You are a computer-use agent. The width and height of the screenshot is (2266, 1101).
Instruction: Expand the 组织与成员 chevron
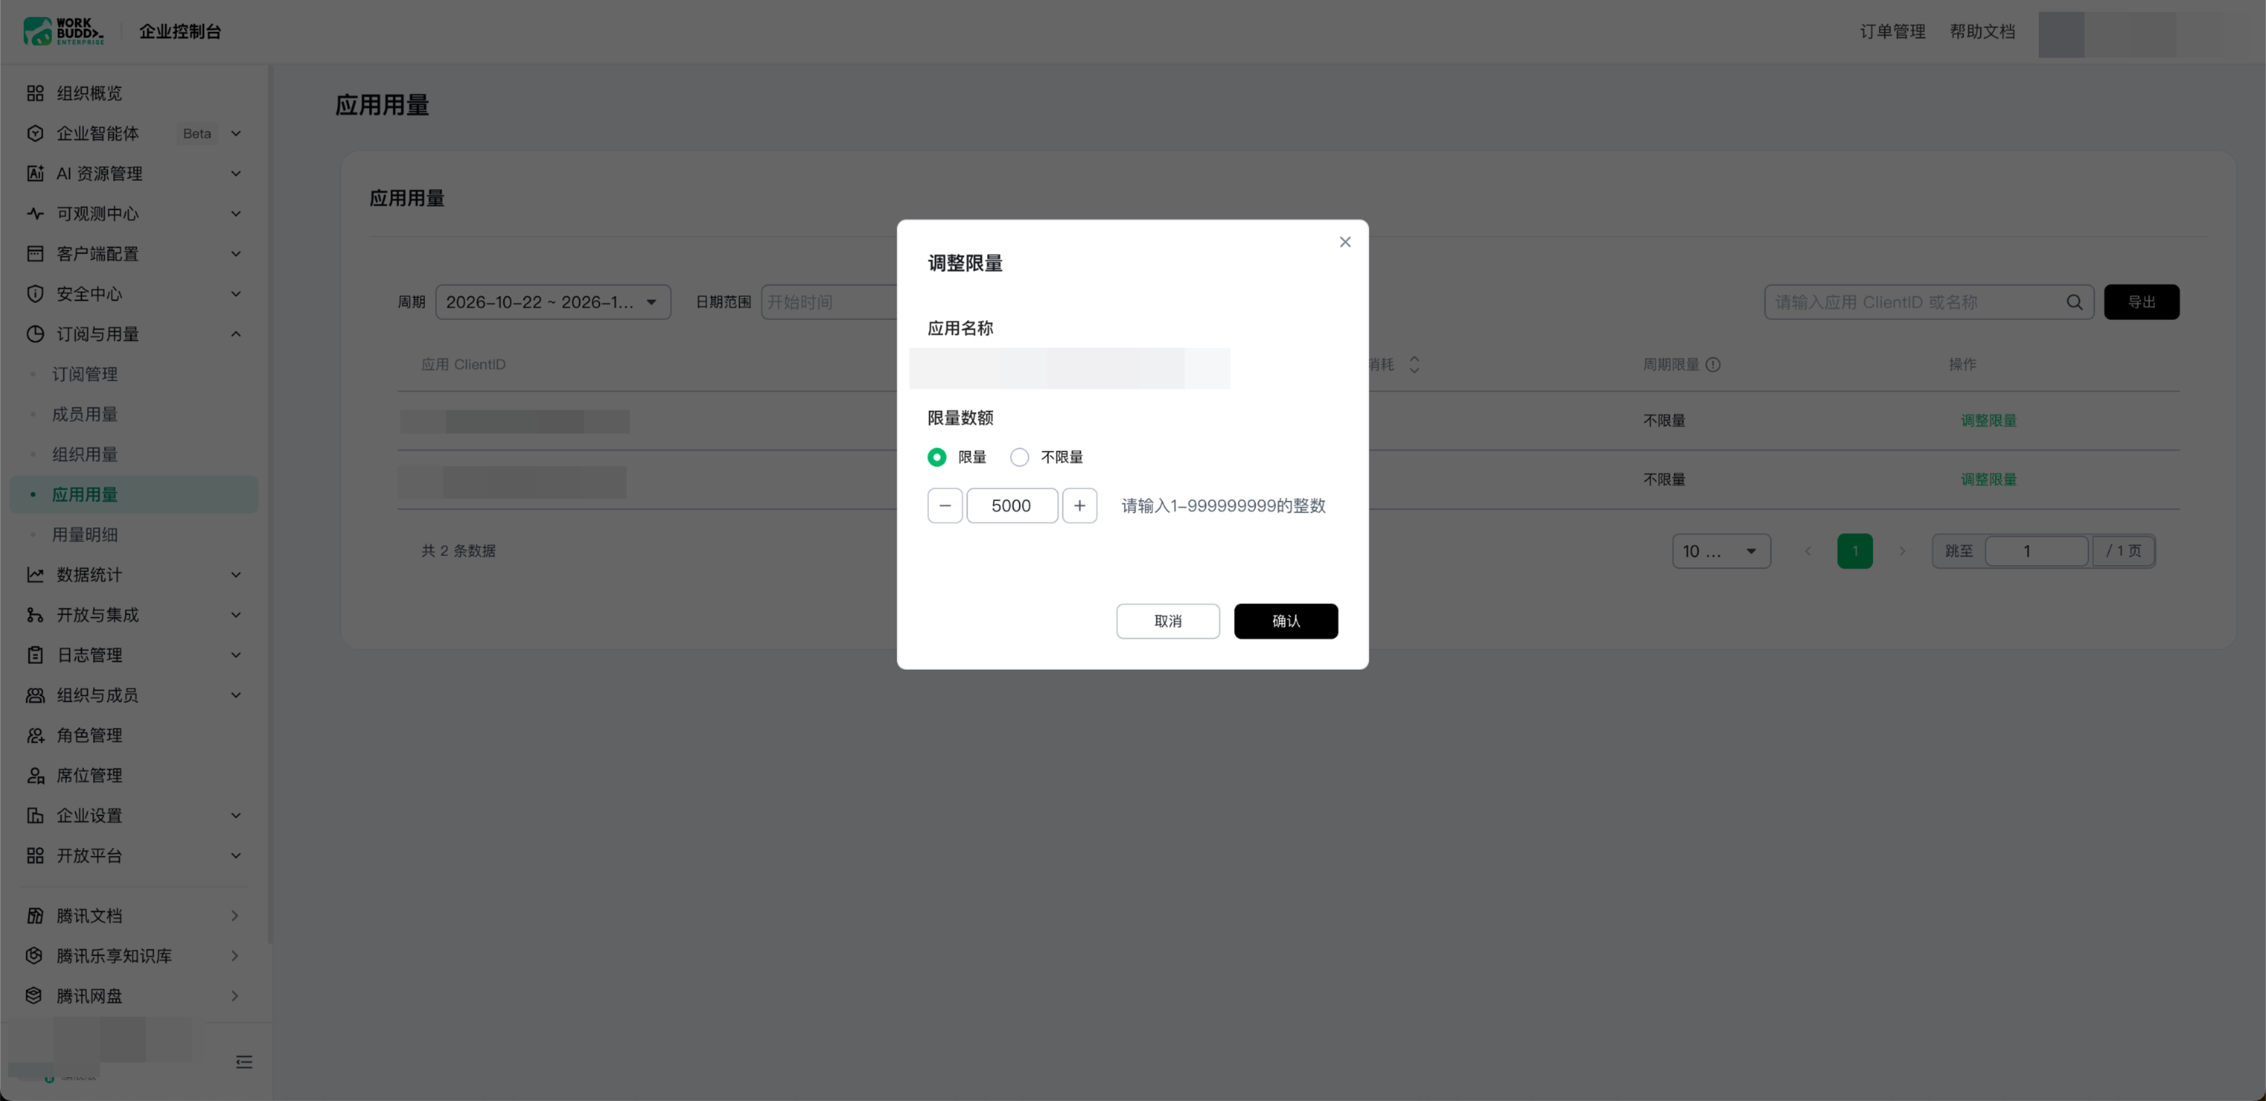point(236,696)
